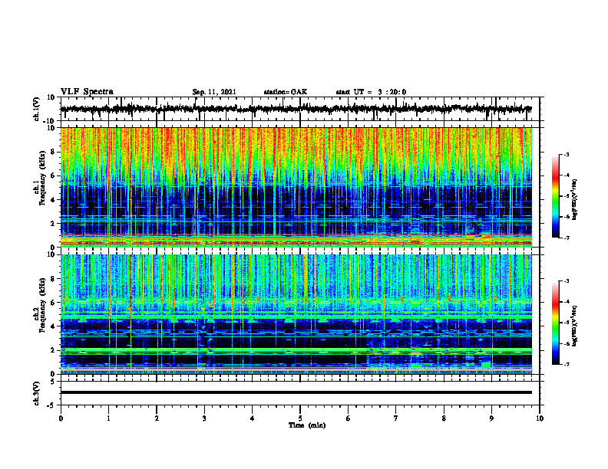Select the "start UT = 3:20:0" header text
The height and width of the screenshot is (469, 608).
tap(371, 92)
